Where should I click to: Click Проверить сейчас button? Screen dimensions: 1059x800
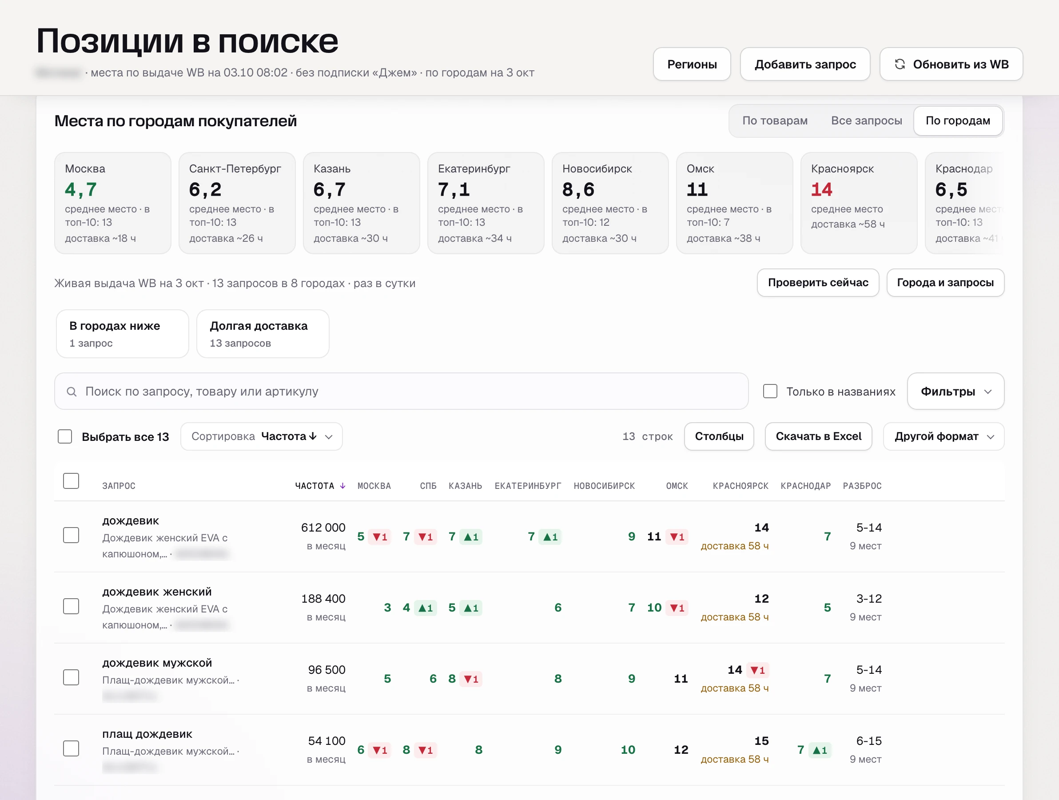[818, 283]
